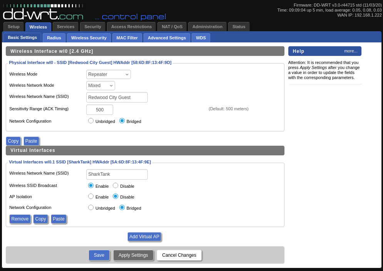
Task: Select Unbridged for virtual interface wl0.1
Action: coord(91,207)
